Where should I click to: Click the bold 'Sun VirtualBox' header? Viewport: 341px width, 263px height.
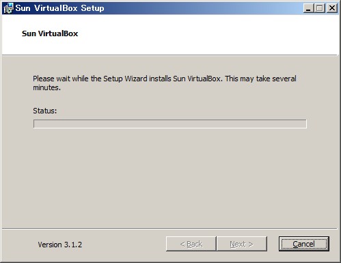[50, 33]
